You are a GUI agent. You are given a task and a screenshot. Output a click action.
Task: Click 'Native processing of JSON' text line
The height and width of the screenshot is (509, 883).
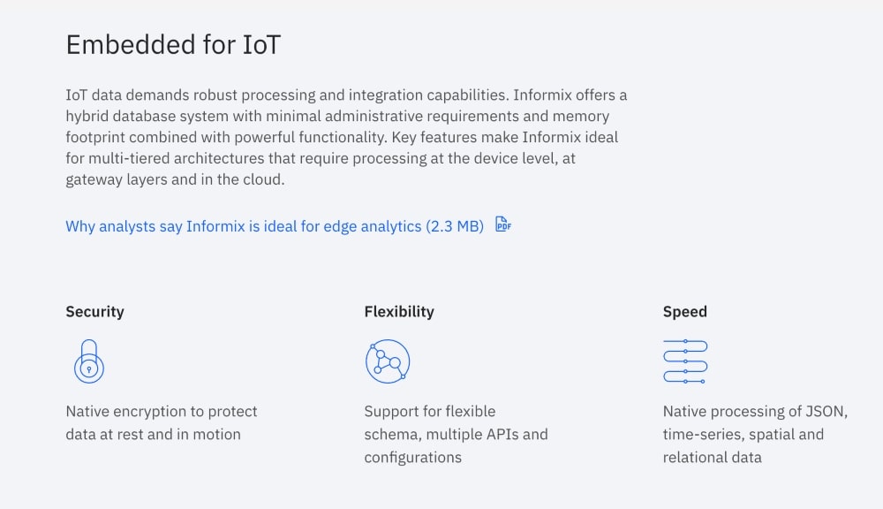pos(755,411)
